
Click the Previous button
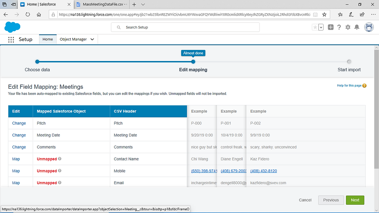331,200
